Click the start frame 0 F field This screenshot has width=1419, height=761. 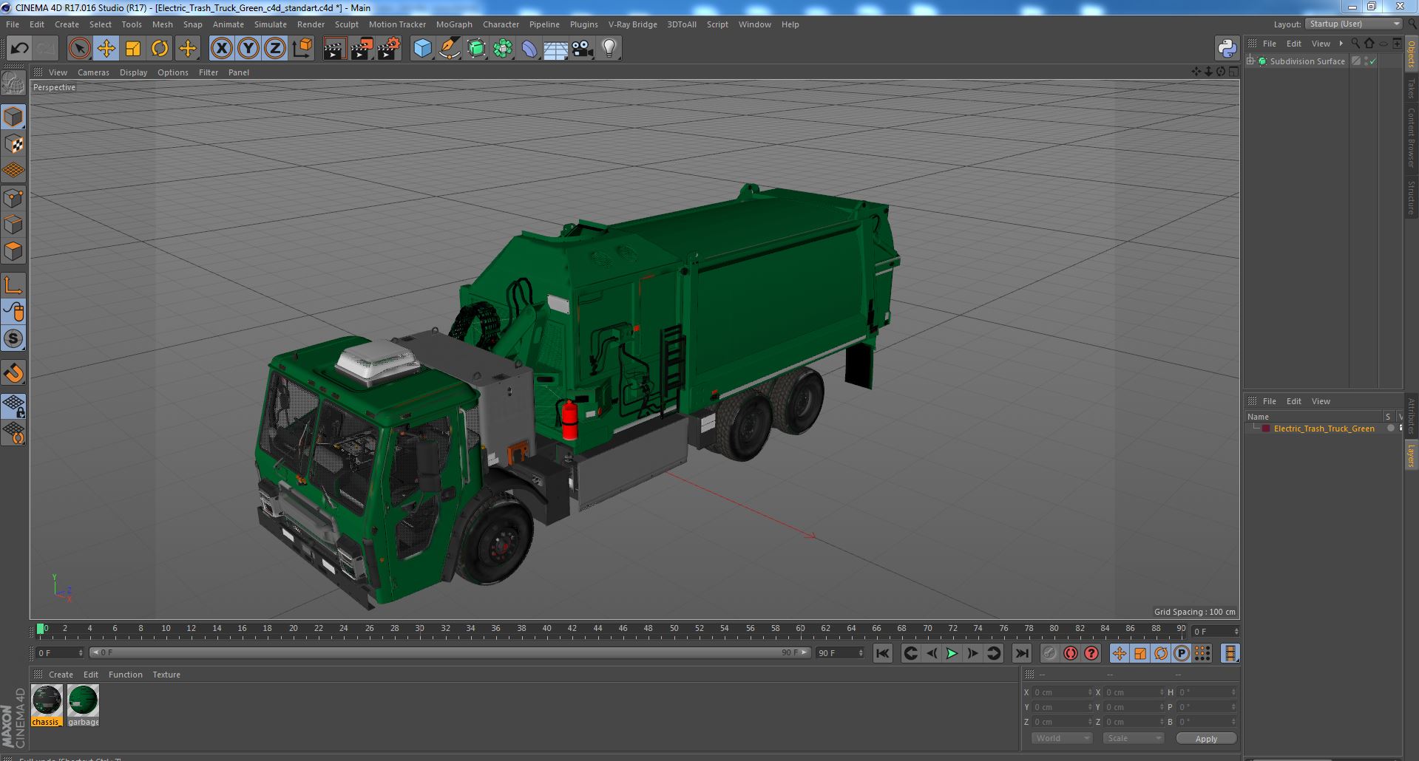point(60,653)
